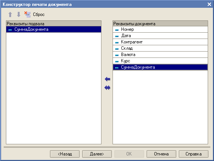The width and height of the screenshot is (214, 161).
Task: Click the icon beside Номер row
Action: (x=117, y=30)
